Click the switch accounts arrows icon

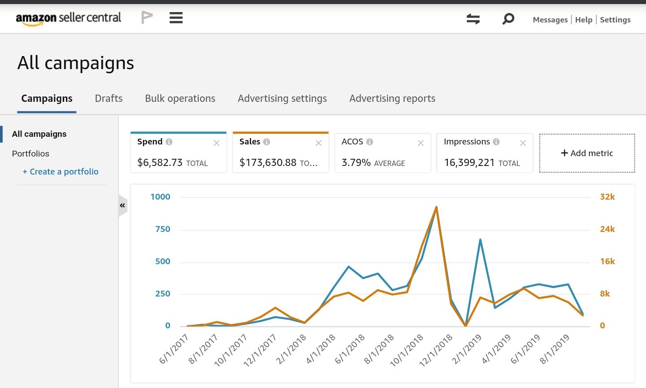[473, 19]
